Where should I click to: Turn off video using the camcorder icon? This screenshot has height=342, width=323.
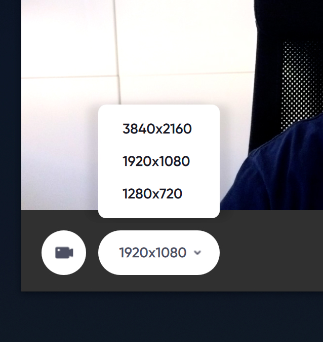click(64, 253)
